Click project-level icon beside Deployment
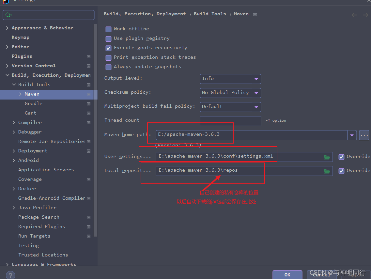This screenshot has height=279, width=371. click(88, 151)
